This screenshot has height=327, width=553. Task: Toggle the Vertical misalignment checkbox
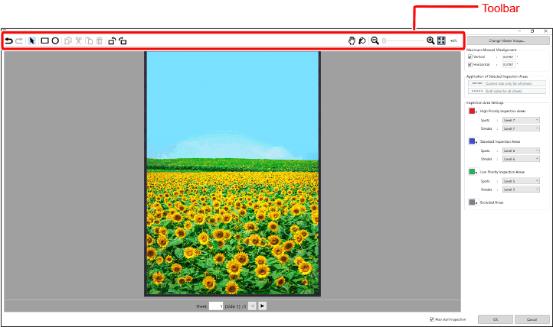pyautogui.click(x=470, y=57)
